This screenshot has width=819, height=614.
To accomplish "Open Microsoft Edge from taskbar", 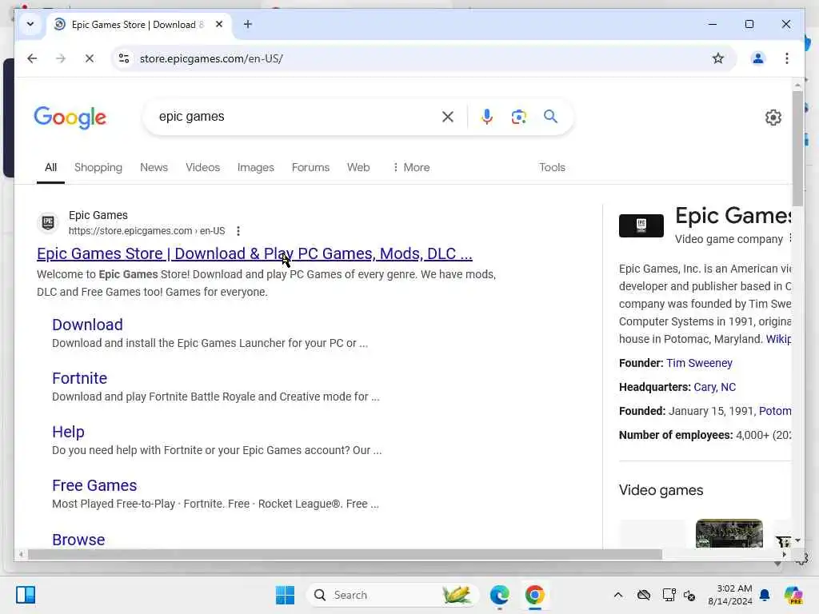I will pyautogui.click(x=499, y=595).
